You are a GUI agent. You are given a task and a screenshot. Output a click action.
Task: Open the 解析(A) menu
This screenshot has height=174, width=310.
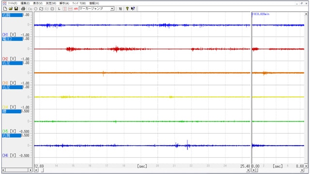click(x=64, y=3)
